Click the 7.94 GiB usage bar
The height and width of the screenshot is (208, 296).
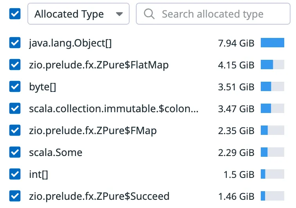(273, 43)
